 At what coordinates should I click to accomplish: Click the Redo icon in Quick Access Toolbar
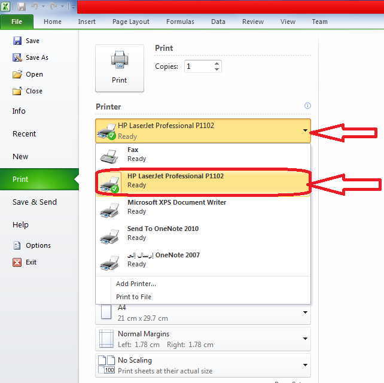point(53,7)
